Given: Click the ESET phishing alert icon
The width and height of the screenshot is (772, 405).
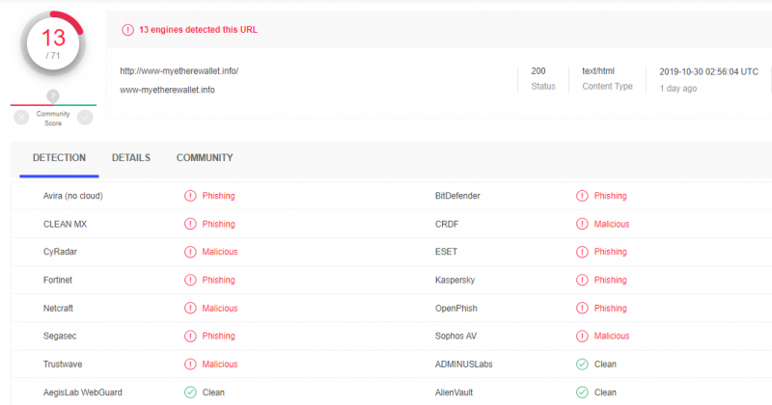Looking at the screenshot, I should point(582,252).
